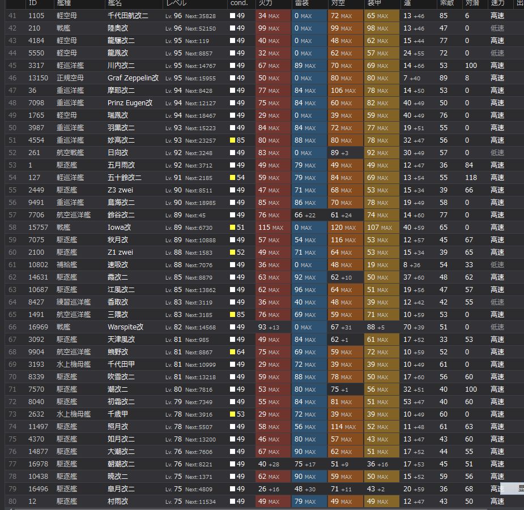Sort by the cond. column header

(x=240, y=3)
